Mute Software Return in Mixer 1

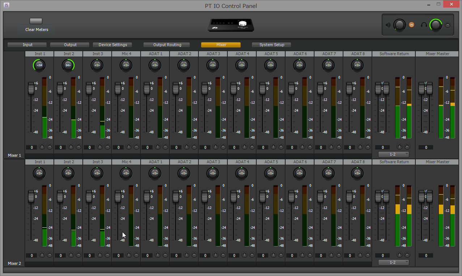pyautogui.click(x=407, y=146)
